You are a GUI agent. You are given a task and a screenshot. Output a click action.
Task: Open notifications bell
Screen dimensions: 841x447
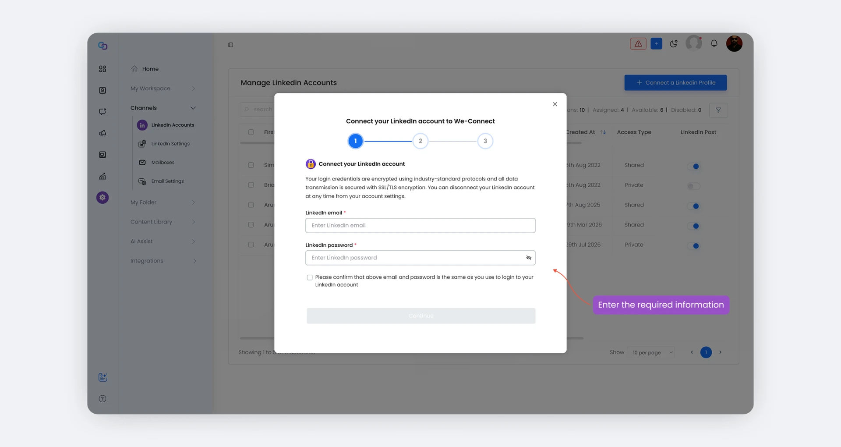coord(714,44)
